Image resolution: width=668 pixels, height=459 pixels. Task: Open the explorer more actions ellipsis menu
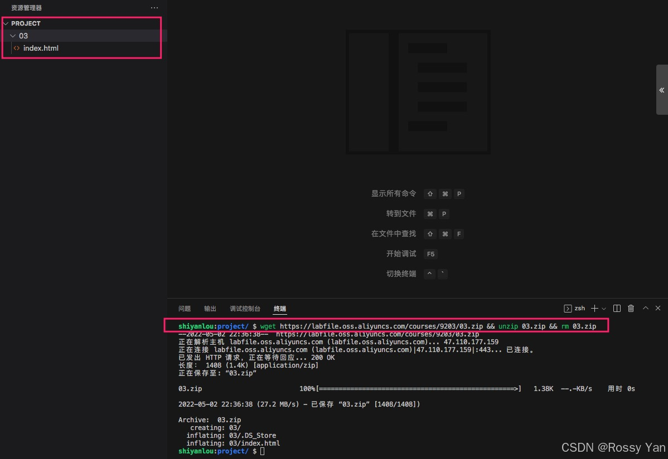tap(154, 8)
